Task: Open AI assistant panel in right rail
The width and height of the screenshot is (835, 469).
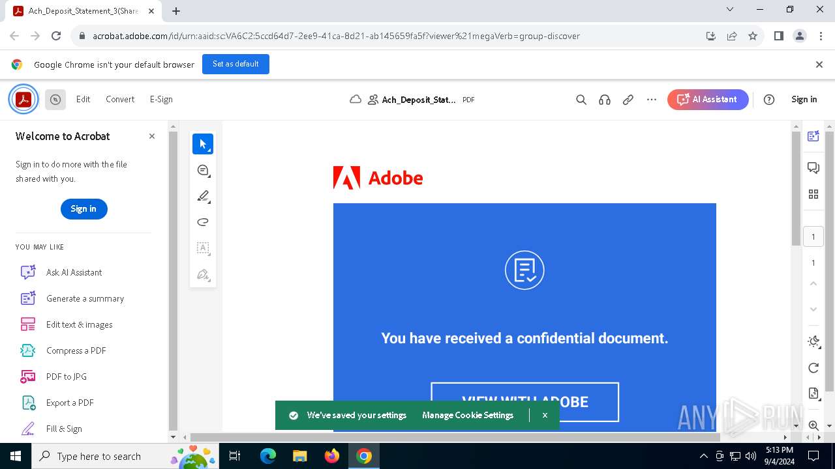Action: point(813,135)
